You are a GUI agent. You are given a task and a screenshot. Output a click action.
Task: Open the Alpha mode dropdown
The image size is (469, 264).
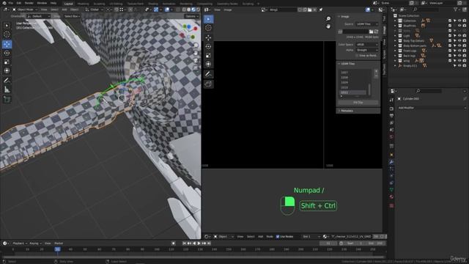(x=367, y=50)
